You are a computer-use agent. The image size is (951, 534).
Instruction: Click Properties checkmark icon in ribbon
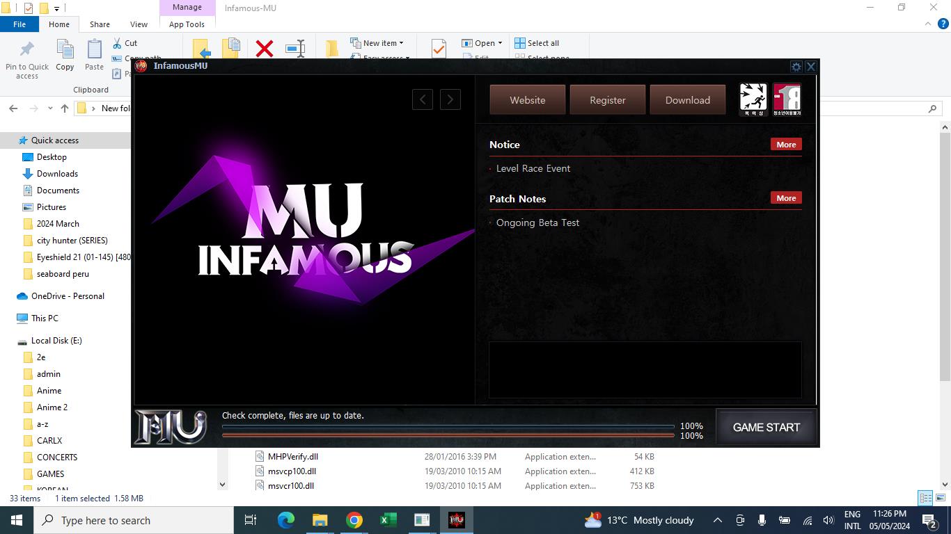pyautogui.click(x=439, y=49)
